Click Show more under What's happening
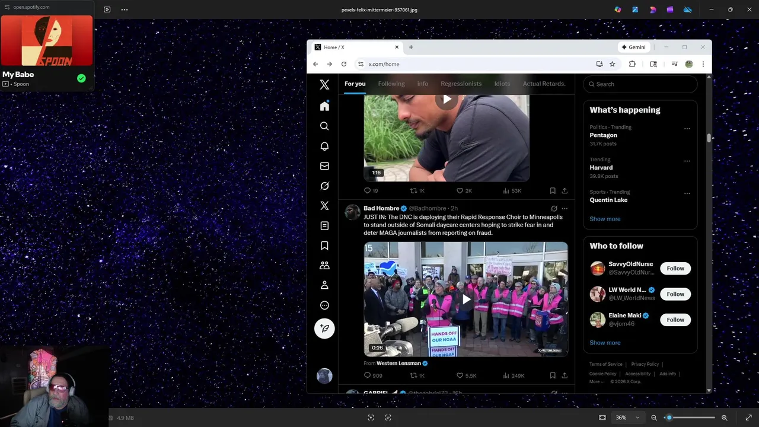Image resolution: width=759 pixels, height=427 pixels. 605,219
